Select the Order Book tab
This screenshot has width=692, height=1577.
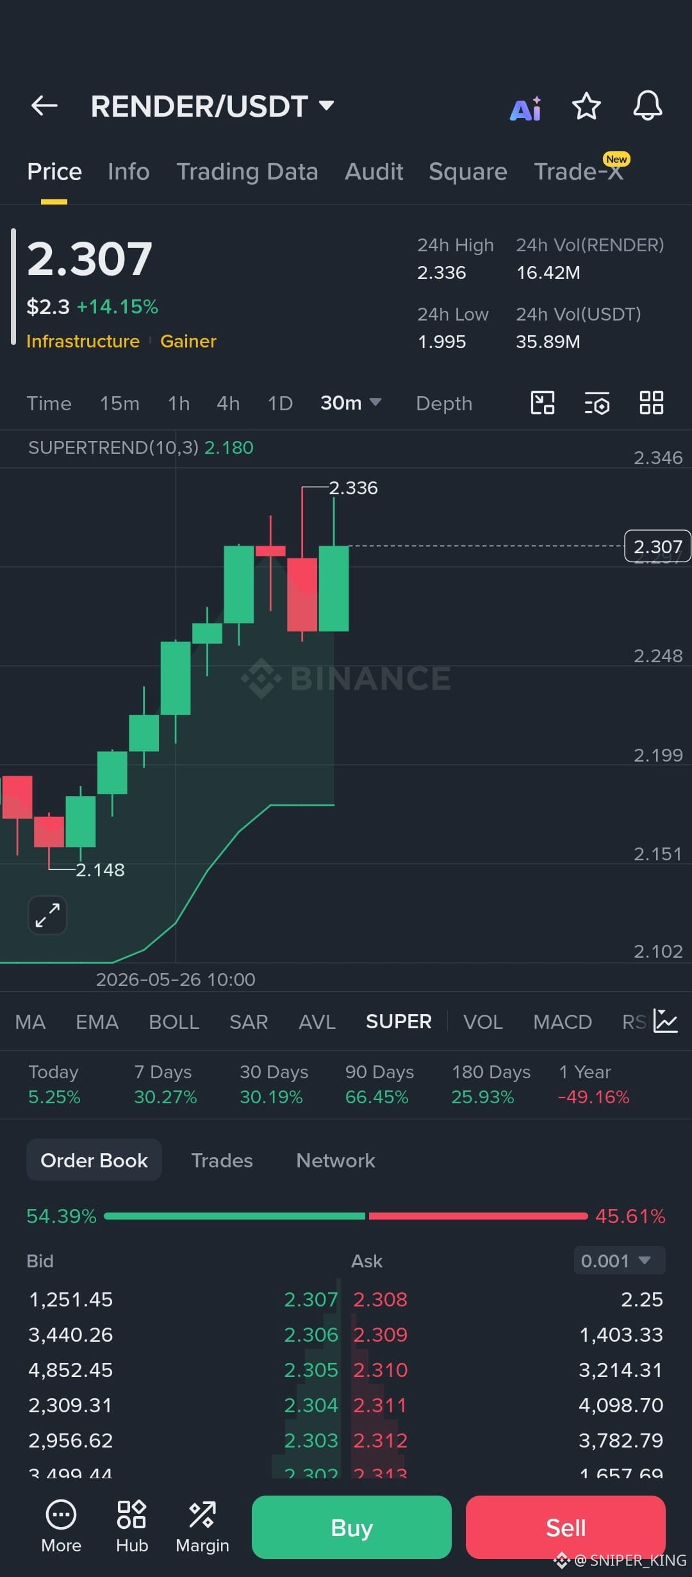94,1160
